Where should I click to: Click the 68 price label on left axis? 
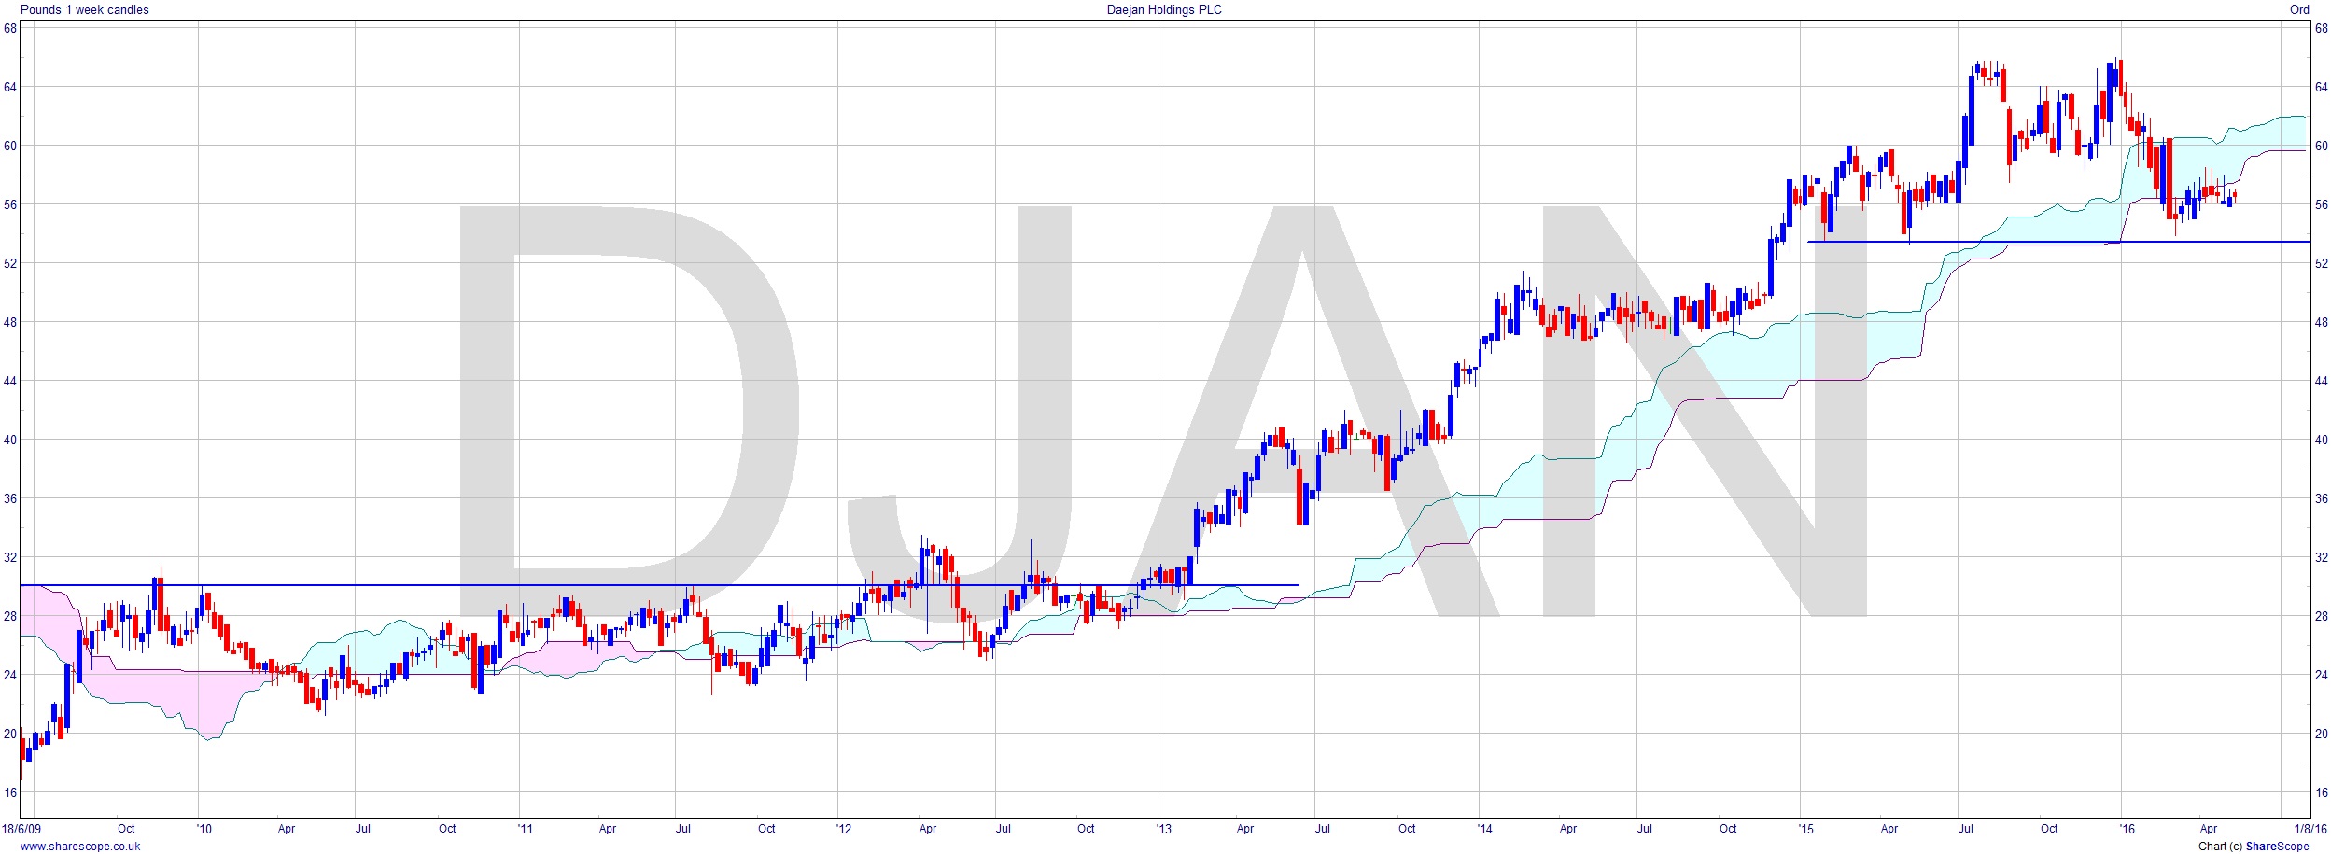click(10, 28)
